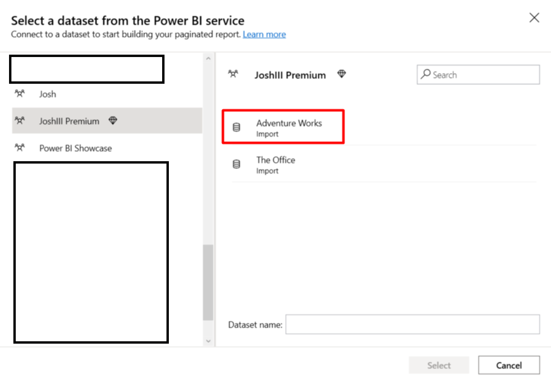Screen dimensions: 551x381
Task: Focus the Search datasets field
Action: (478, 75)
